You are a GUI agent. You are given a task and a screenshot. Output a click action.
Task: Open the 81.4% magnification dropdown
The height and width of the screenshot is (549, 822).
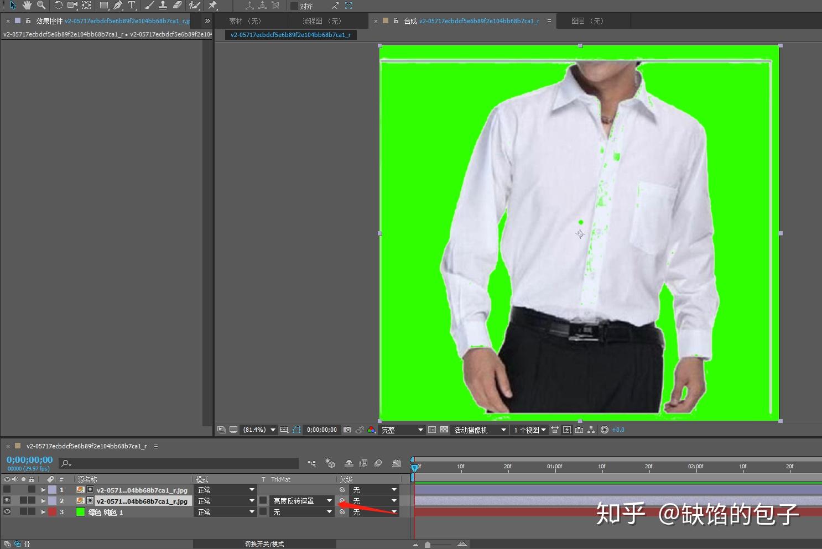[259, 430]
